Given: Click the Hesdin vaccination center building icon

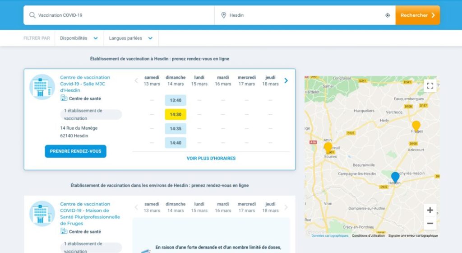Looking at the screenshot, I should [x=42, y=87].
